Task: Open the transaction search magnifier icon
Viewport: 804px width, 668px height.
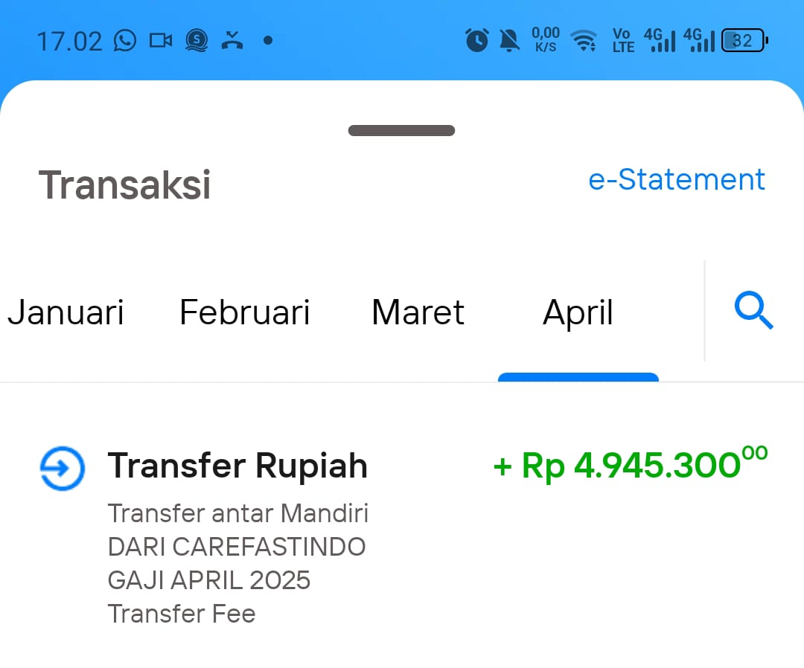Action: [x=753, y=310]
